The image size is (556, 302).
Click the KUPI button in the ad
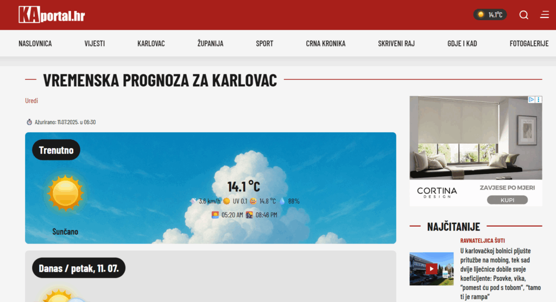coord(507,200)
